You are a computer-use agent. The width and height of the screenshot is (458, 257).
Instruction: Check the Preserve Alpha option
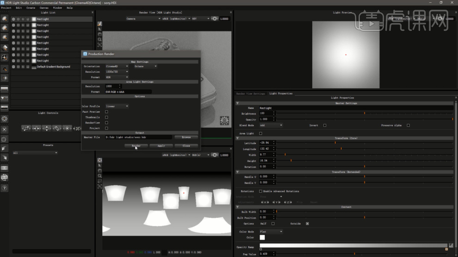(x=408, y=125)
